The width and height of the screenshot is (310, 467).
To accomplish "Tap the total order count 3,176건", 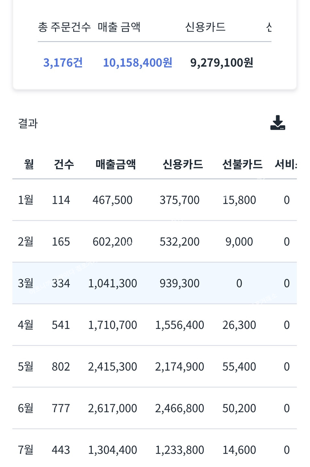I will (x=63, y=63).
